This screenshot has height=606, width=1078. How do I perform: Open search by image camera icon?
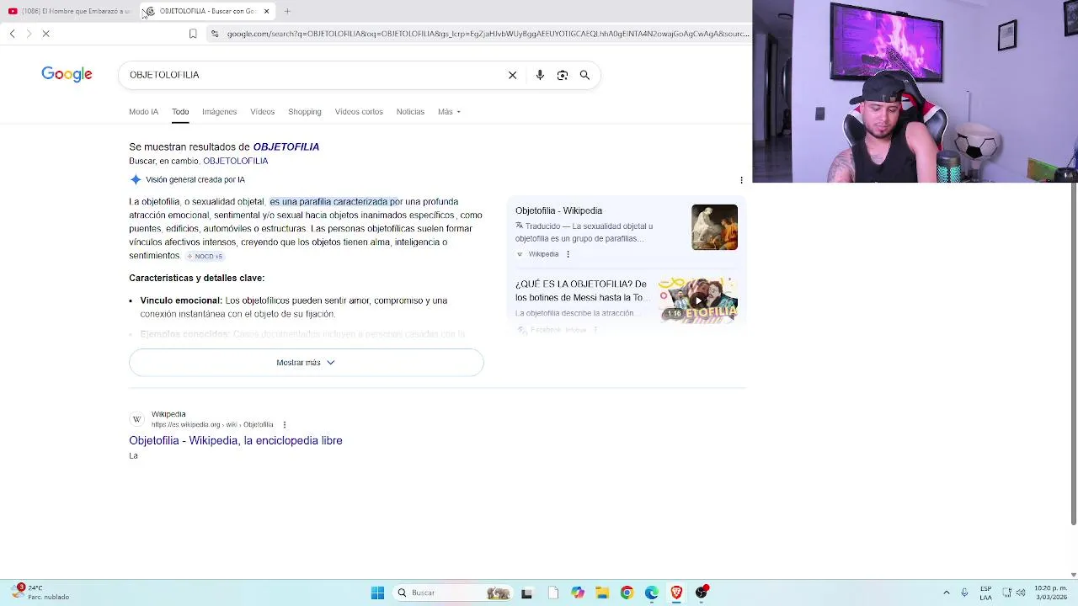click(562, 75)
